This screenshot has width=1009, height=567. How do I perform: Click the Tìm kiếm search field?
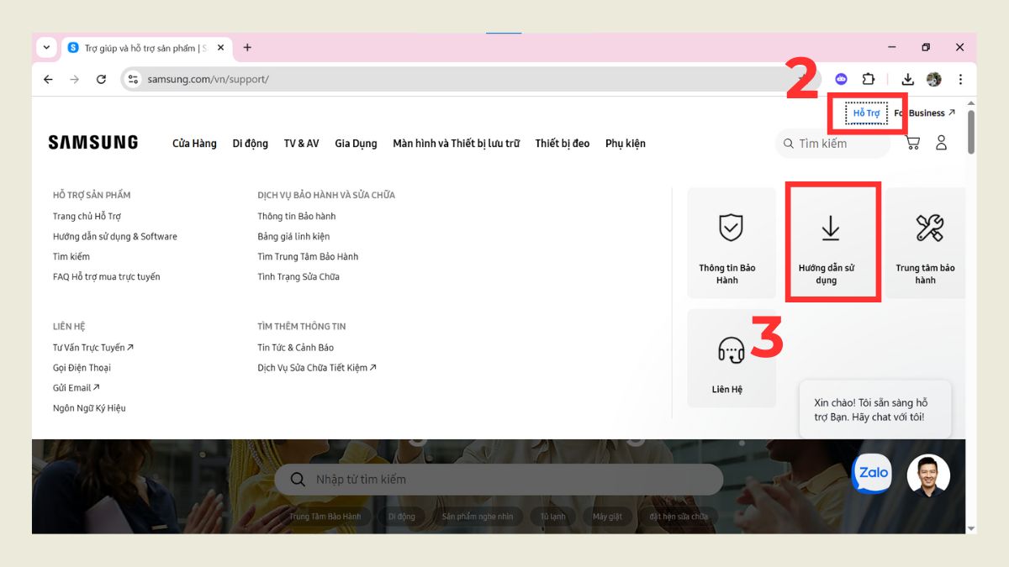coord(832,144)
